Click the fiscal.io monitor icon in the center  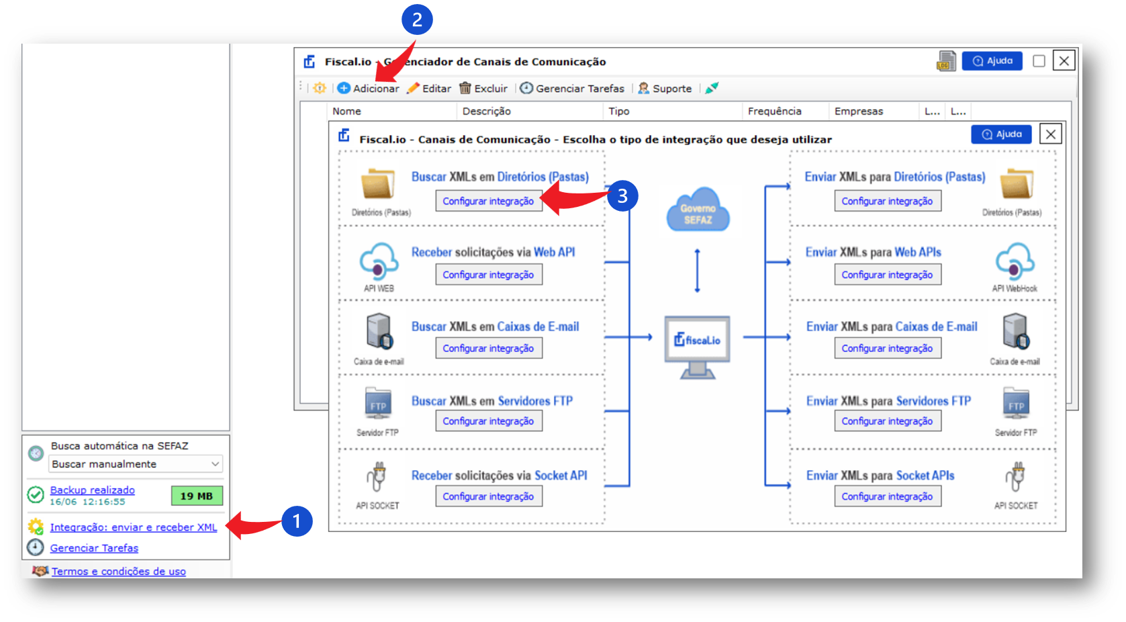(697, 347)
